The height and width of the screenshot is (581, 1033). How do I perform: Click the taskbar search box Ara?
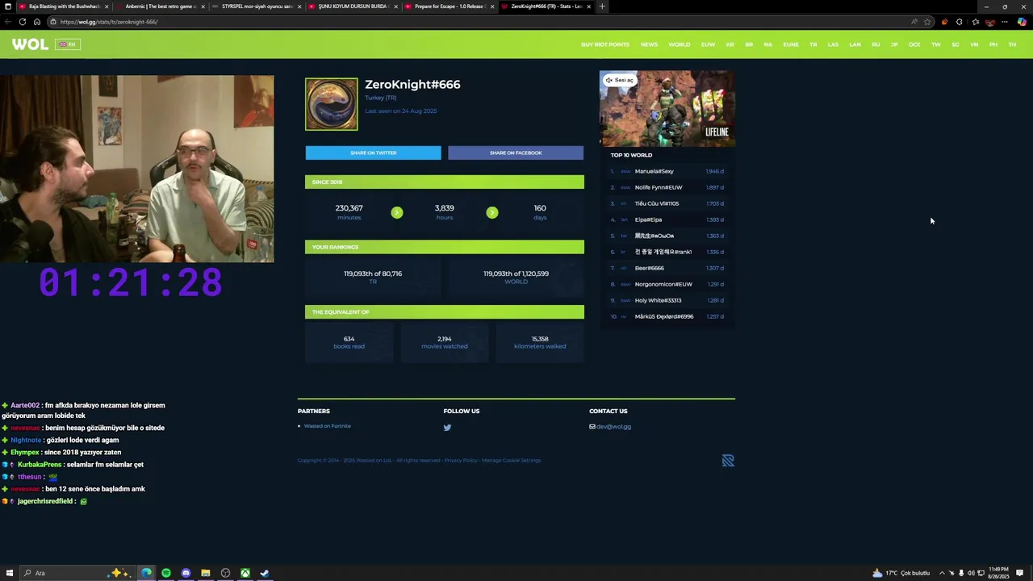tap(77, 573)
